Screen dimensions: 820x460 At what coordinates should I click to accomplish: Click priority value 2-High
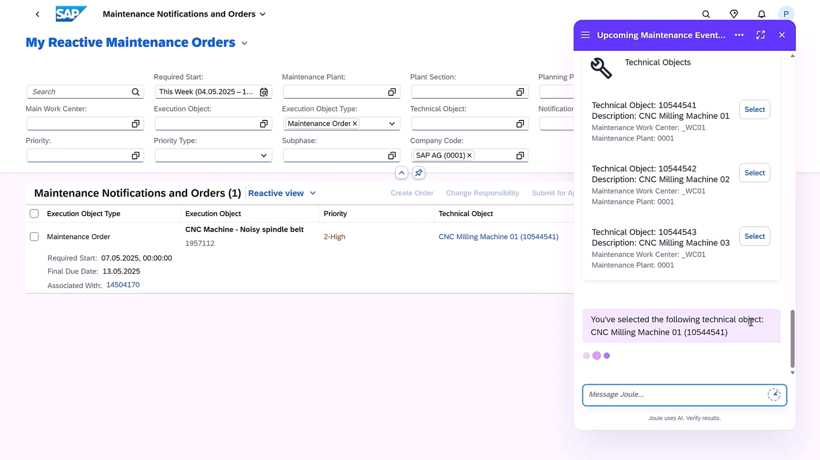(x=334, y=237)
